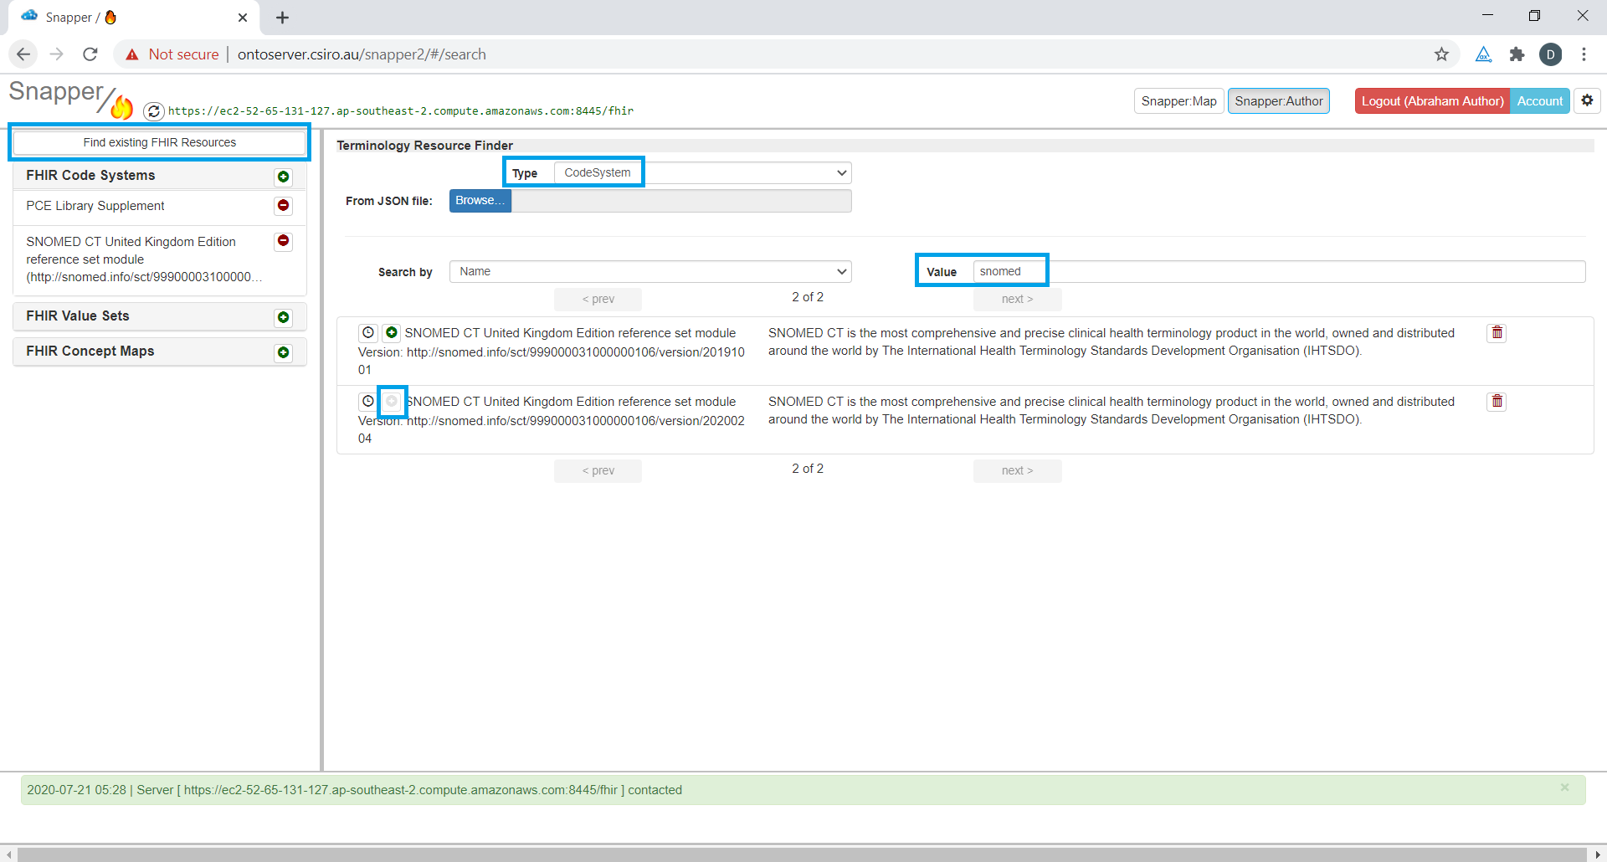The image size is (1607, 862).
Task: Click the Not secure warning icon
Action: [132, 54]
